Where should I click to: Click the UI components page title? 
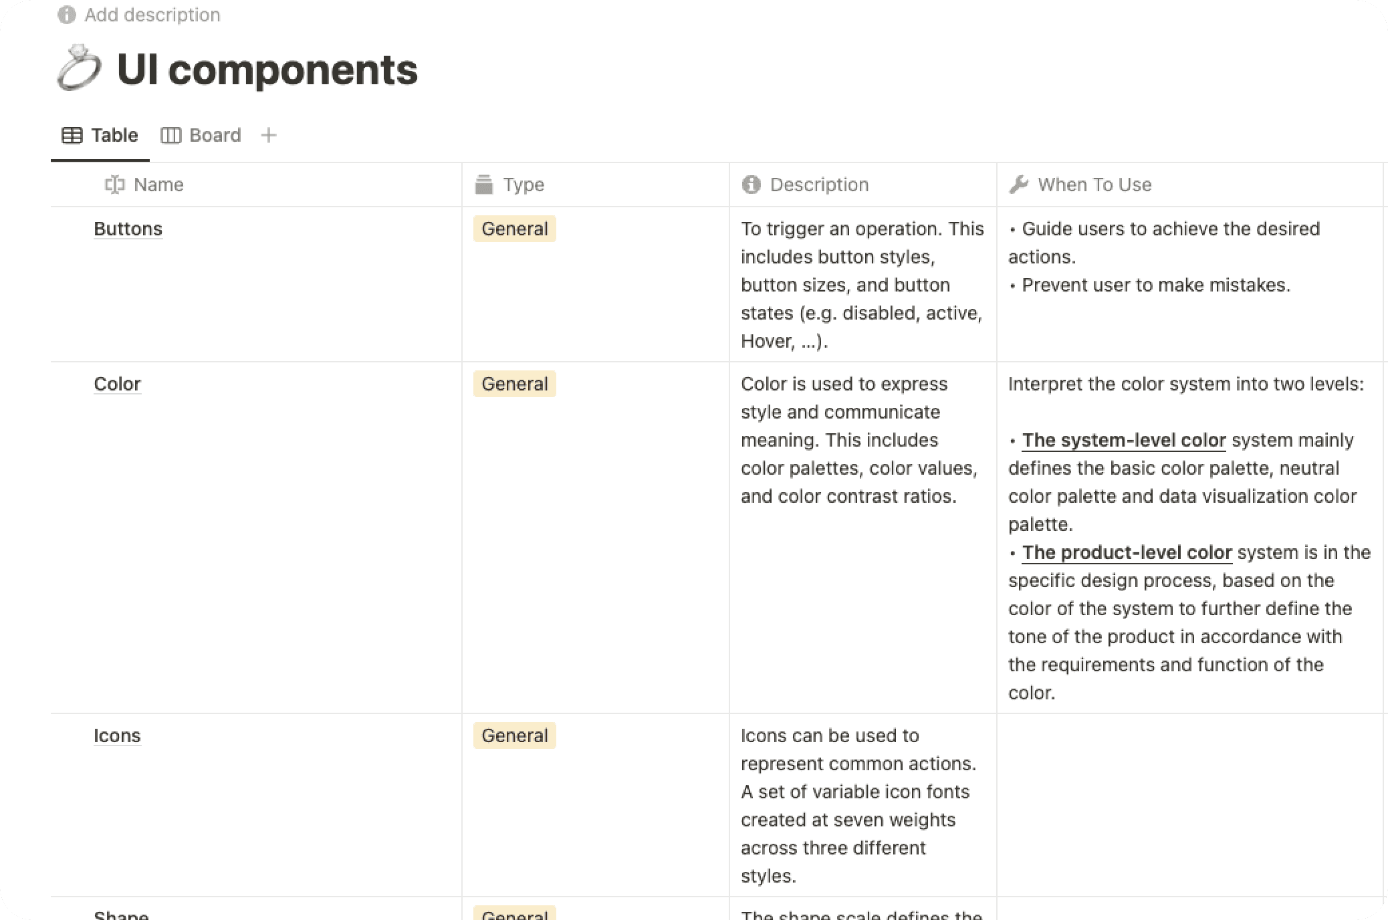pos(267,70)
